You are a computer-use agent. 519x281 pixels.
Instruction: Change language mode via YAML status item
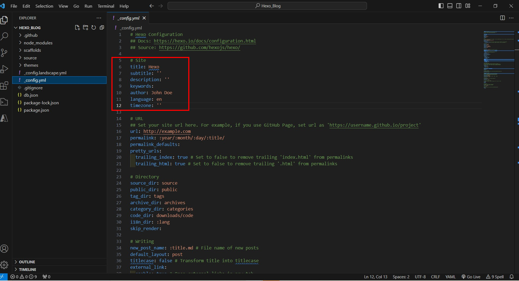(450, 277)
